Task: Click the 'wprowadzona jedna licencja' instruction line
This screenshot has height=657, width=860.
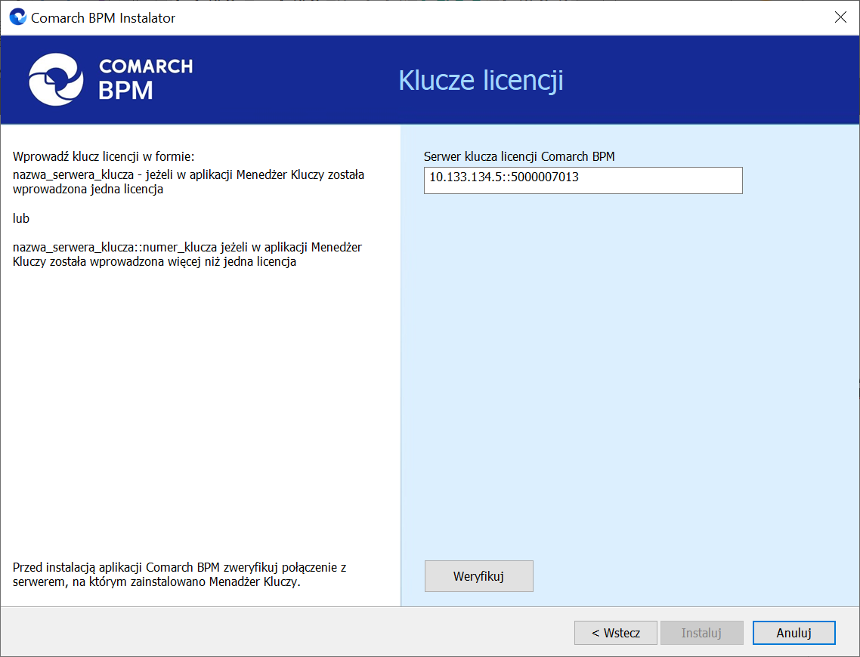Action: [88, 189]
